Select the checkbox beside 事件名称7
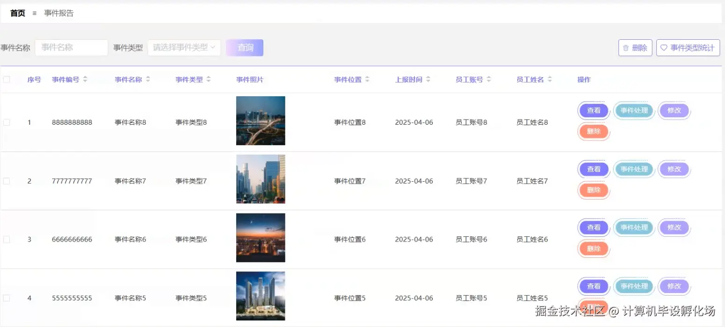Screen dimensions: 725x327 point(7,181)
